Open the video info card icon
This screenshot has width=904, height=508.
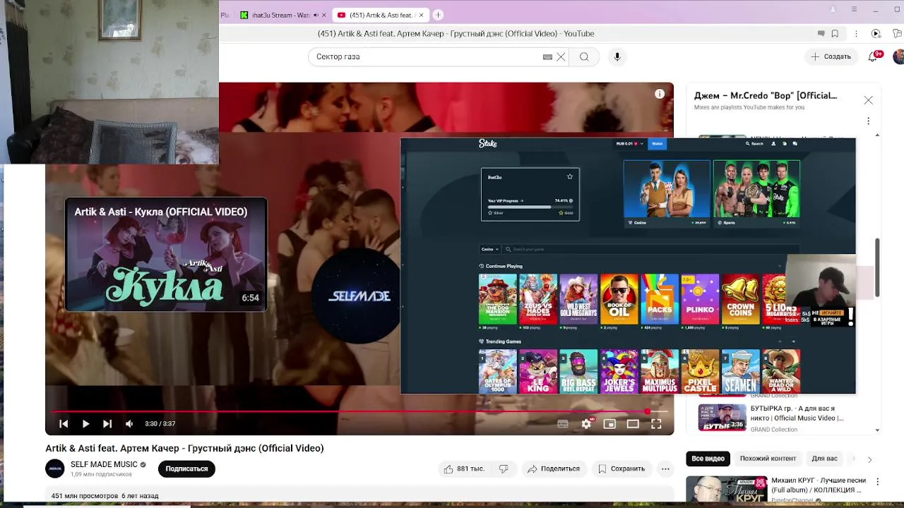click(660, 94)
